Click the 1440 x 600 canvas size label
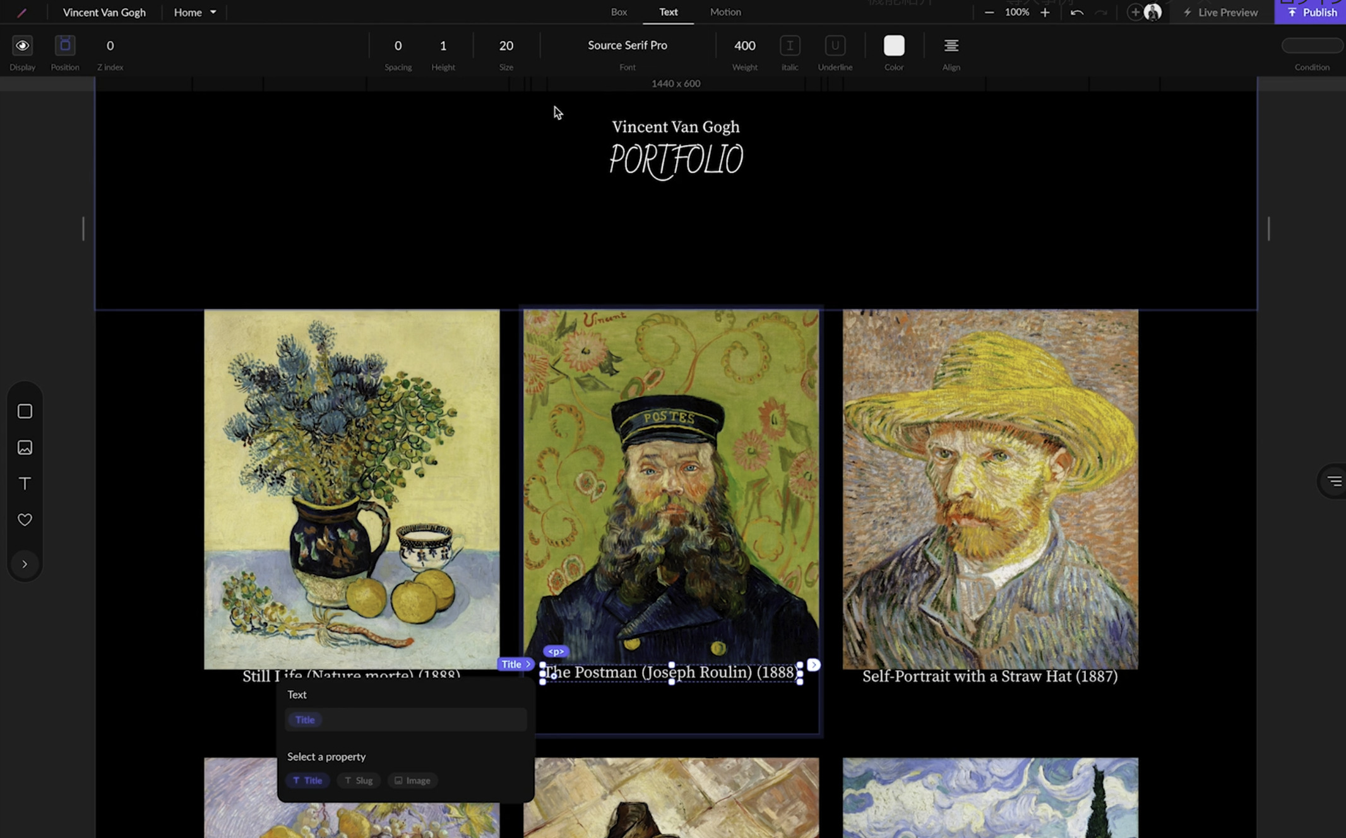 (676, 83)
